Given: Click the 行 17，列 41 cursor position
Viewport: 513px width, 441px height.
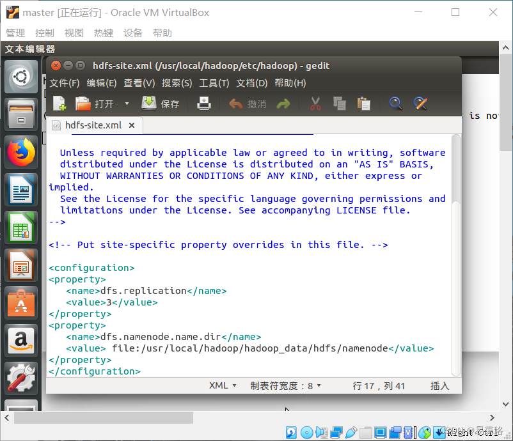Looking at the screenshot, I should coord(379,386).
